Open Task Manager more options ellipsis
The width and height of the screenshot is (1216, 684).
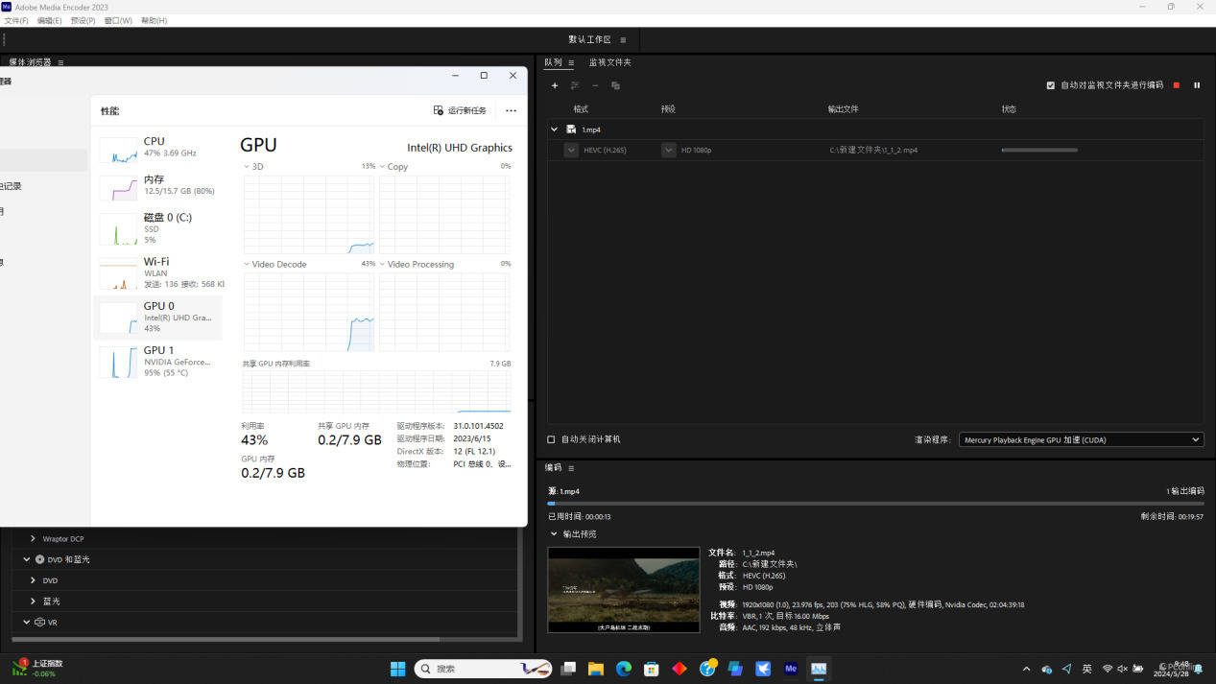[x=511, y=111]
